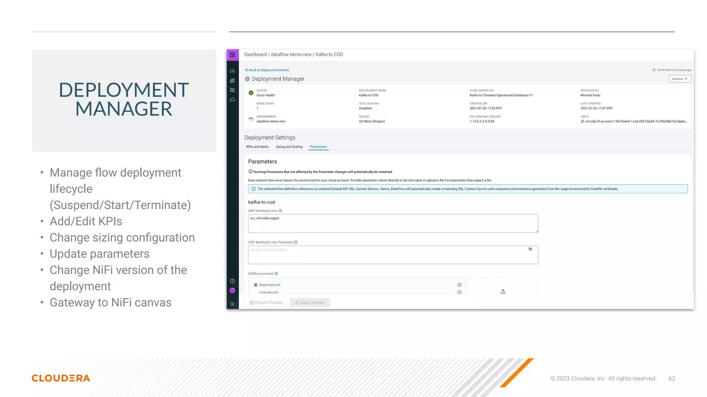Expand the sidebar with double chevron

[232, 304]
